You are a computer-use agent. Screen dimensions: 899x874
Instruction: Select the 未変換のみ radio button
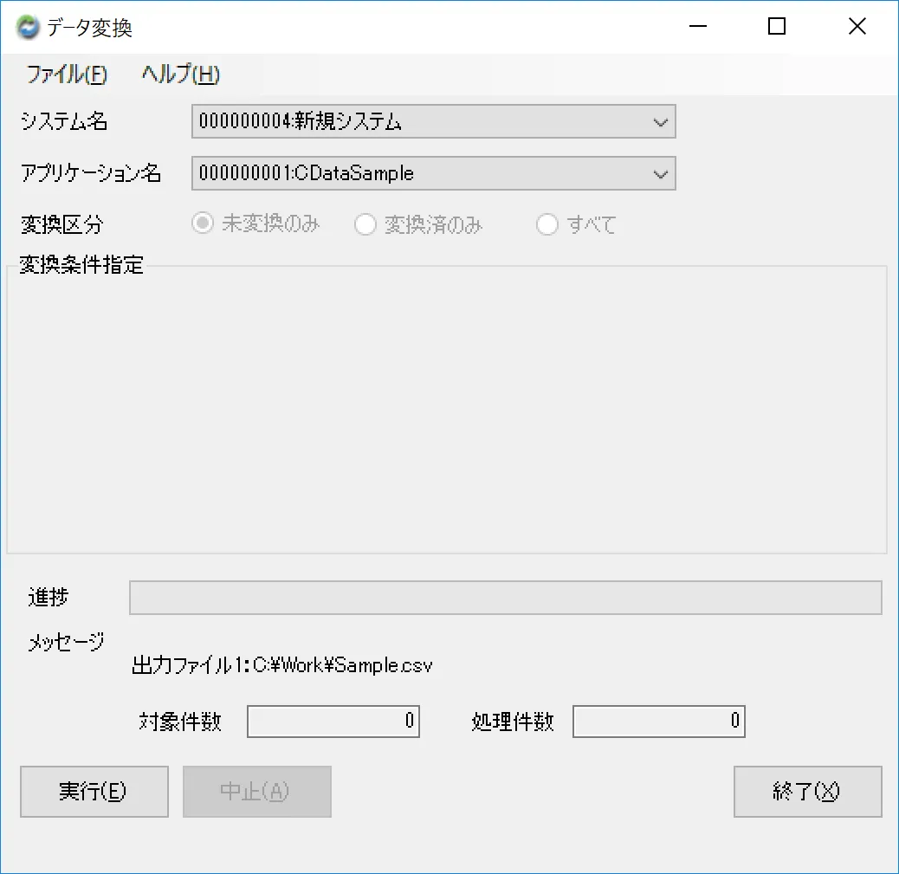(202, 223)
